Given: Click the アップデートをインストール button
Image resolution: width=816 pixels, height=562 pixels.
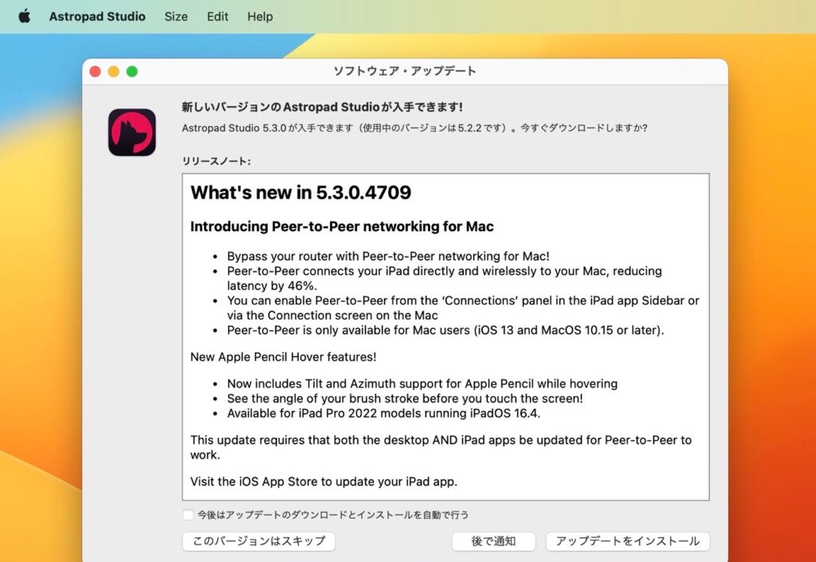Looking at the screenshot, I should coord(627,540).
